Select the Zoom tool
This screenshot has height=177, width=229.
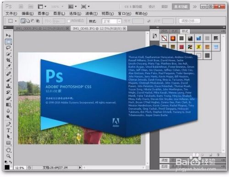click(x=8, y=156)
